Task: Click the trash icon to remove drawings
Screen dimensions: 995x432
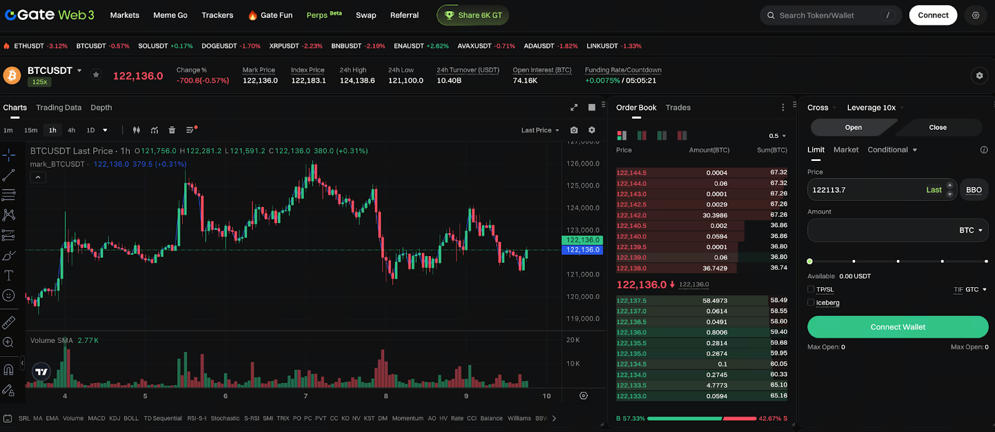Action: click(172, 130)
